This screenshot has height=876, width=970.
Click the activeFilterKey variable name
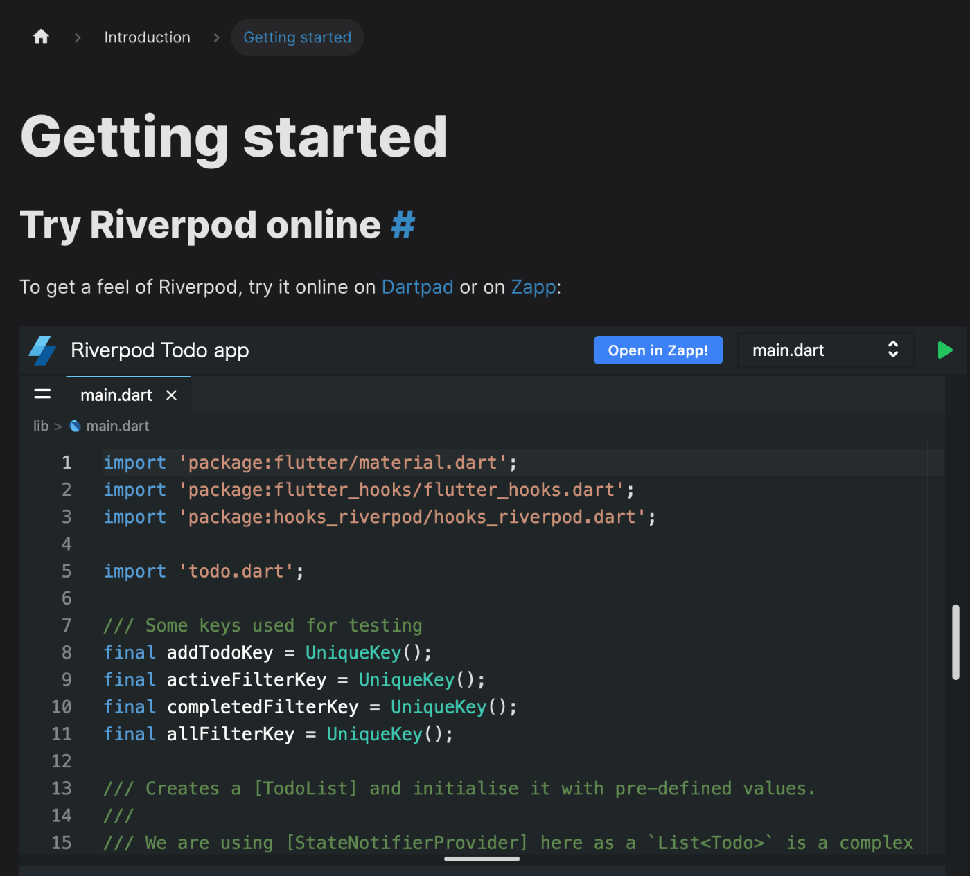click(x=247, y=680)
